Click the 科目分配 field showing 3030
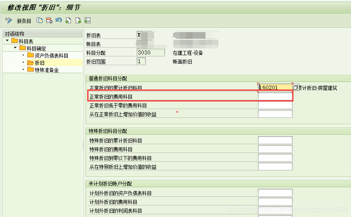 [151, 53]
